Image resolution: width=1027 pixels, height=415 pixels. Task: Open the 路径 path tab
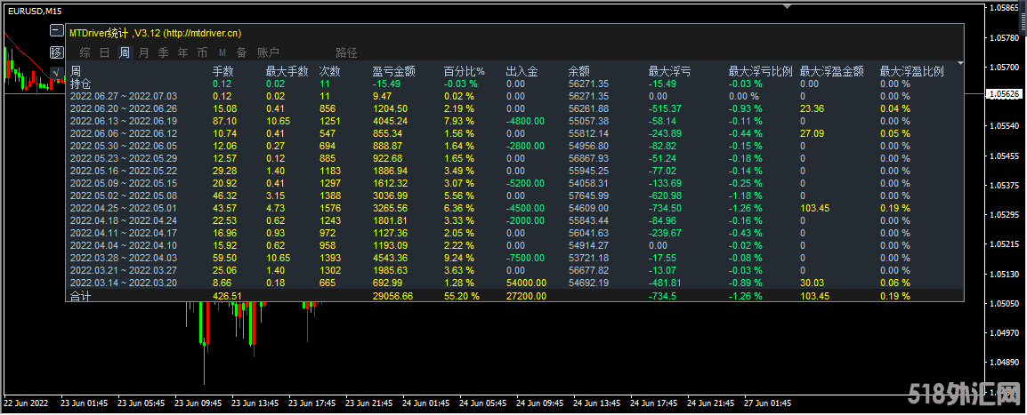click(x=346, y=53)
